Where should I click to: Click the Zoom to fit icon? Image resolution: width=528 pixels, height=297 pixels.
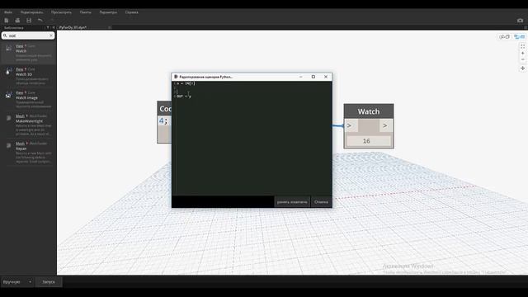click(x=522, y=46)
